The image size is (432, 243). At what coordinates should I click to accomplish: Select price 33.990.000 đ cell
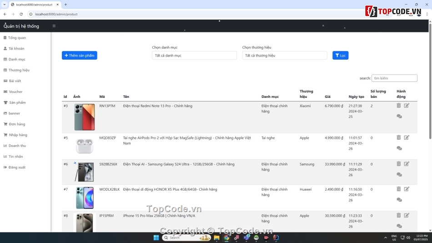(335, 164)
